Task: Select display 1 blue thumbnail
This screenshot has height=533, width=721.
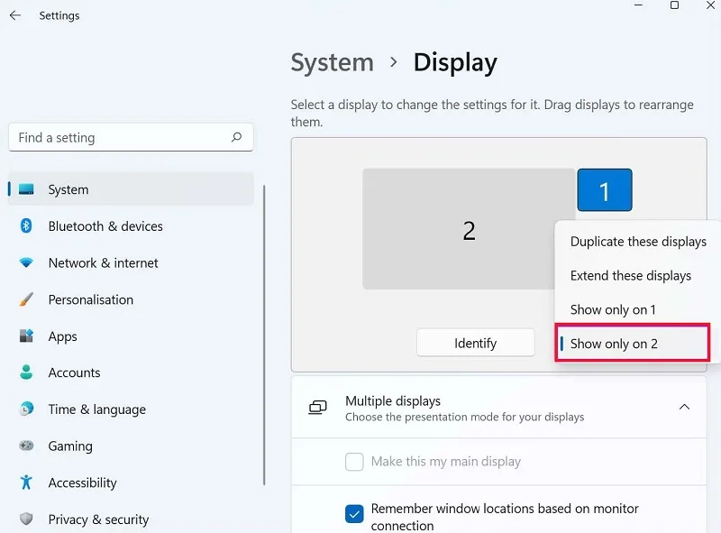Action: (604, 190)
